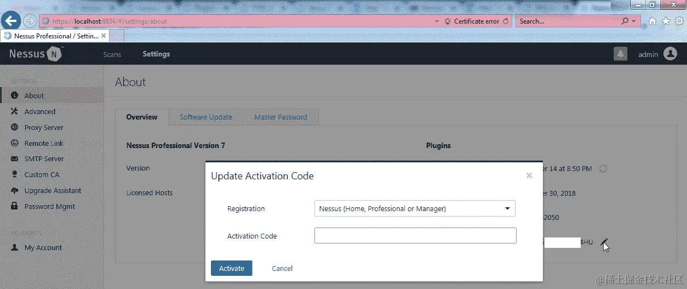Click the Registration label

click(x=246, y=209)
